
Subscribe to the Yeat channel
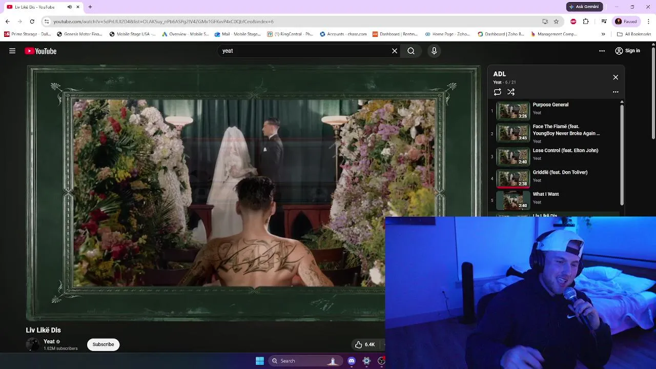point(103,344)
